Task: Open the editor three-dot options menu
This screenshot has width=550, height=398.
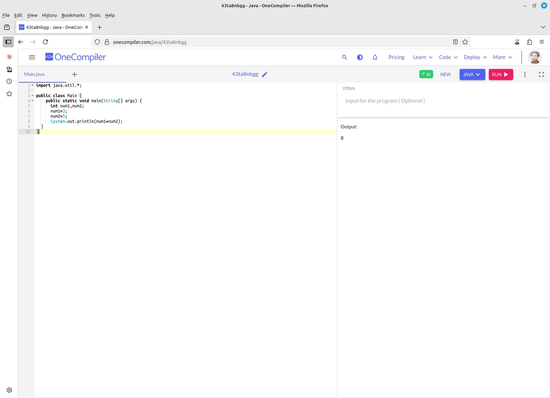Action: [x=525, y=74]
